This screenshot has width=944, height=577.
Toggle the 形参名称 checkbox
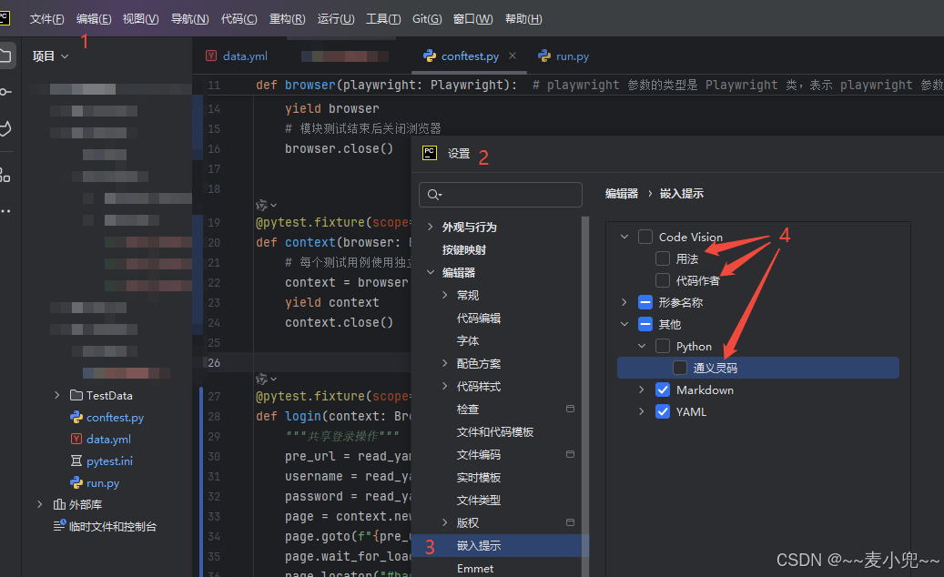coord(645,302)
